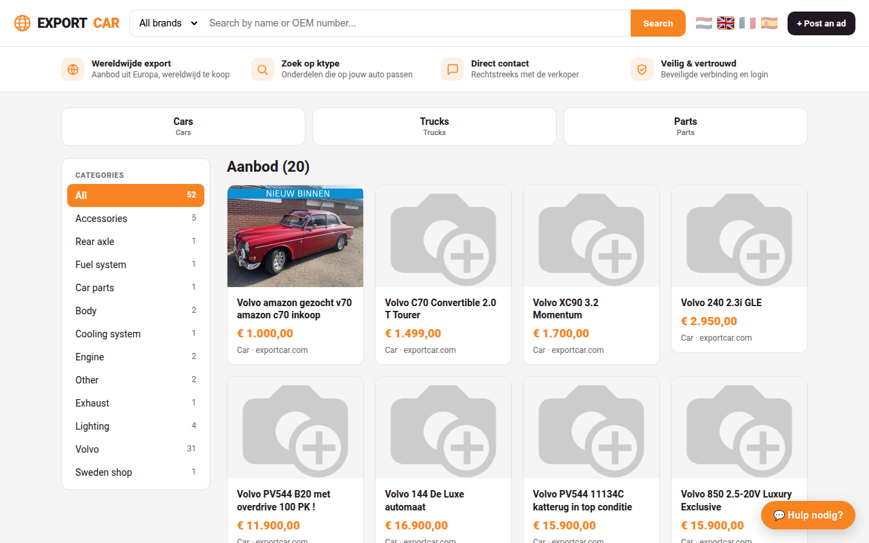Viewport: 869px width, 543px height.
Task: Focus the name or OEM number search field
Action: pos(417,23)
